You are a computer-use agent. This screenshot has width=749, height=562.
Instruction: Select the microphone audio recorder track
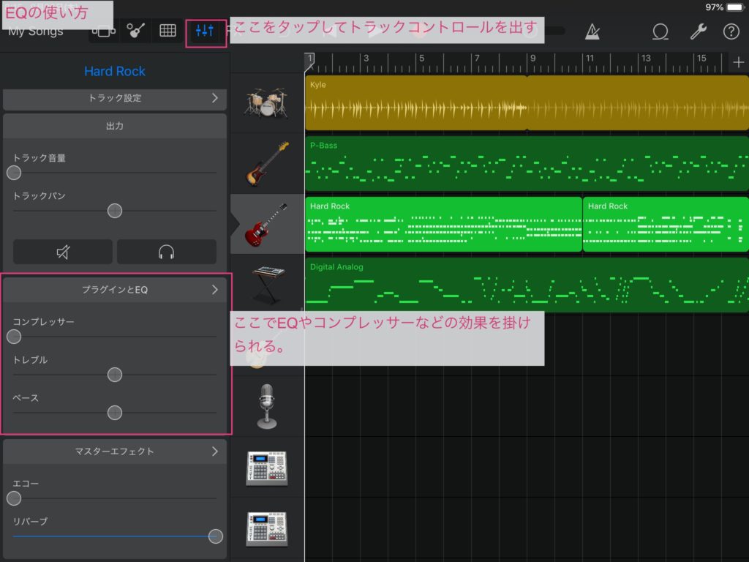[268, 405]
